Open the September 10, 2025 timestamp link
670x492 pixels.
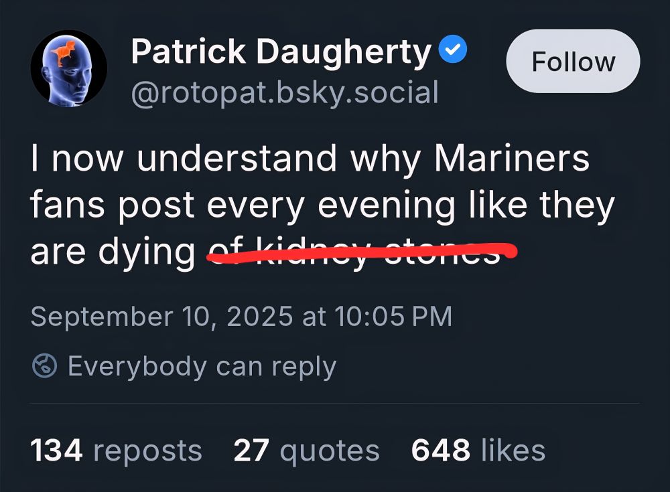(241, 315)
